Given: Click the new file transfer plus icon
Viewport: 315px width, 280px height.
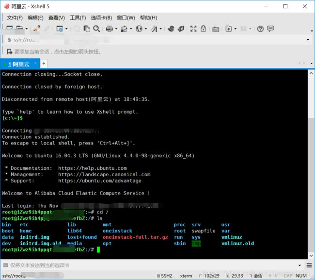Looking at the screenshot, I should (229, 29).
